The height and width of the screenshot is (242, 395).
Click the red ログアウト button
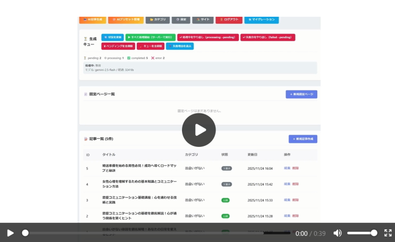[x=229, y=19]
